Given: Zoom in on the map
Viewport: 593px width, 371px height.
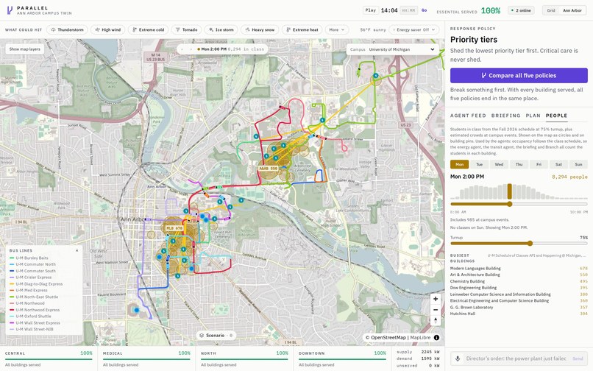Looking at the screenshot, I should [436, 299].
